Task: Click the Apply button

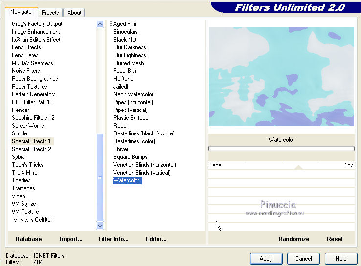Action: point(266,259)
